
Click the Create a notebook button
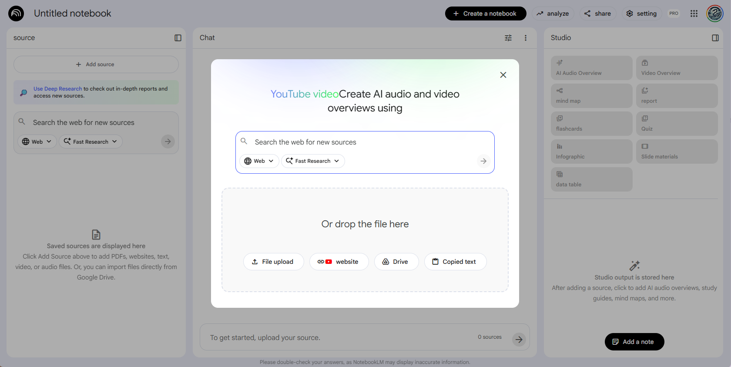click(486, 13)
